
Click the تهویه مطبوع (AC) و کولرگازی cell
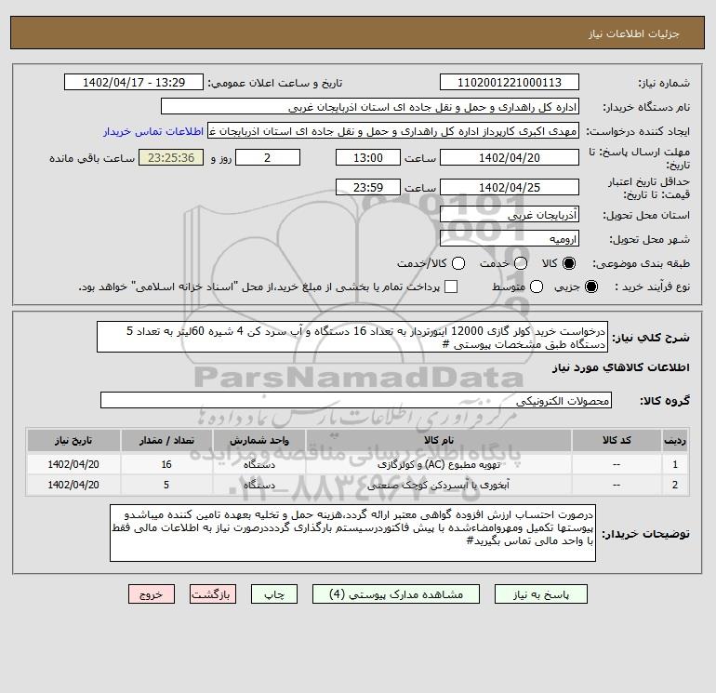pos(438,464)
